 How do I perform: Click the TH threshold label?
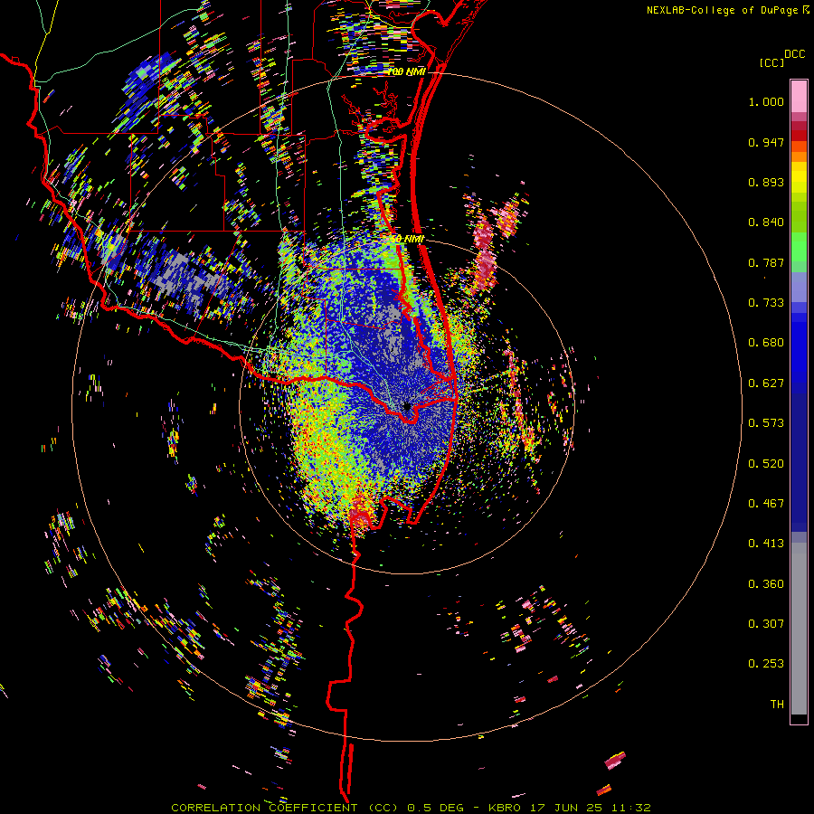tap(777, 705)
